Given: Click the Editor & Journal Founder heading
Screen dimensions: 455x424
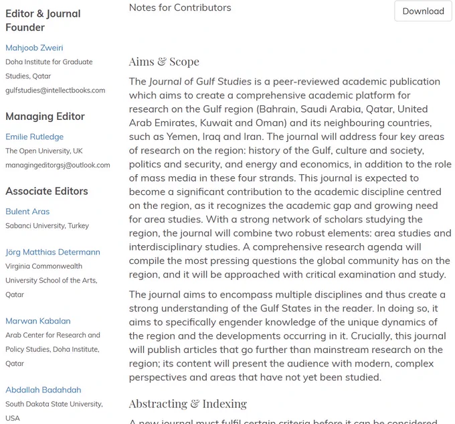Looking at the screenshot, I should [x=43, y=20].
